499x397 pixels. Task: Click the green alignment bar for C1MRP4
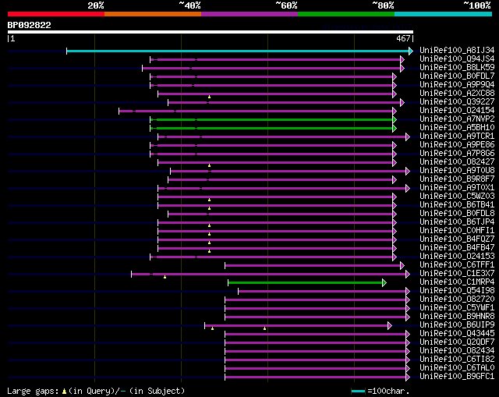pos(306,282)
